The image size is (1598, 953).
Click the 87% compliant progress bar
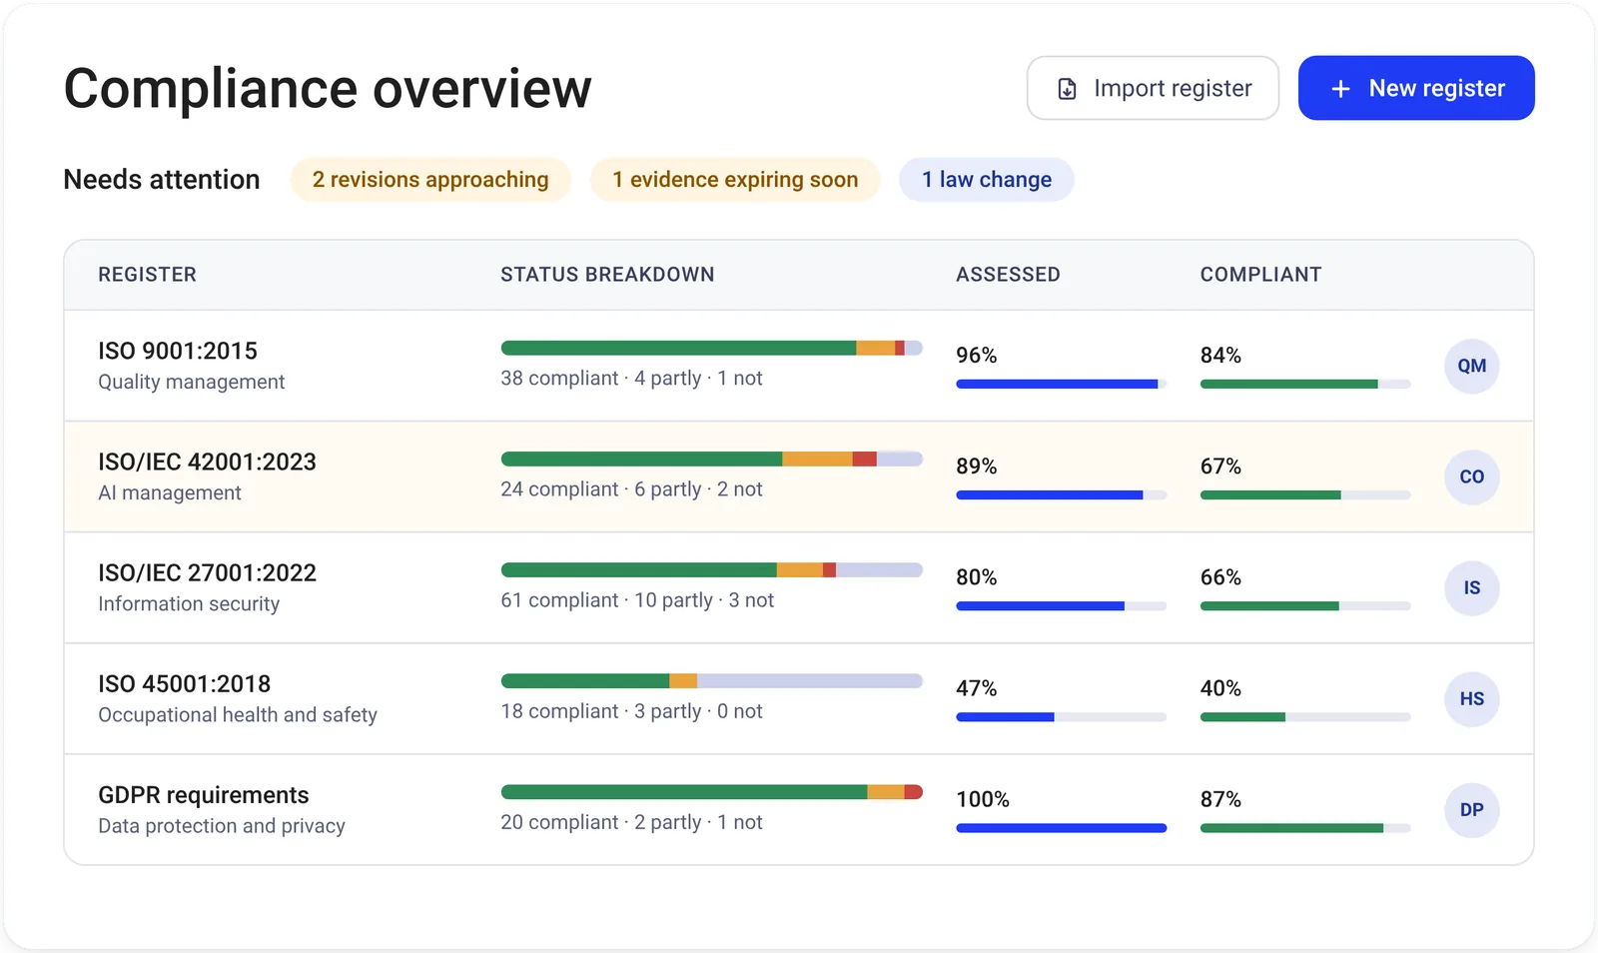(x=1305, y=827)
